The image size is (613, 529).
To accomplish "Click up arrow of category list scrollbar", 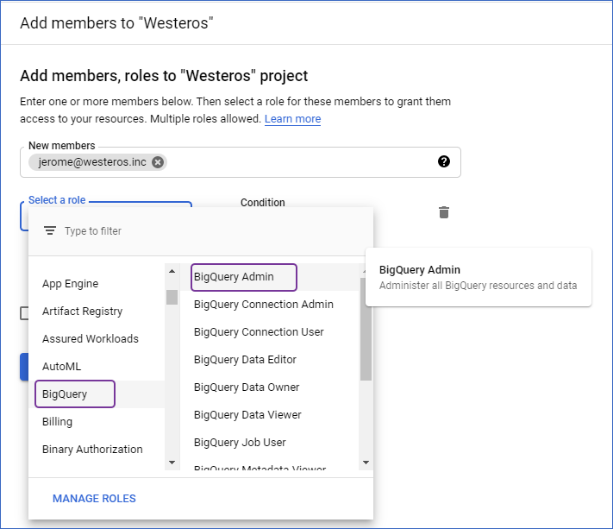I will coord(172,271).
